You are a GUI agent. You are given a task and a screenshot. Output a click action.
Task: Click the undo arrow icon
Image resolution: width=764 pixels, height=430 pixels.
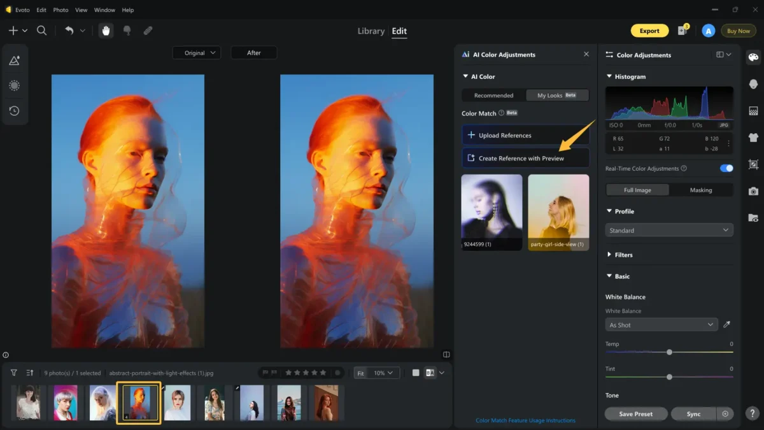[x=69, y=31]
